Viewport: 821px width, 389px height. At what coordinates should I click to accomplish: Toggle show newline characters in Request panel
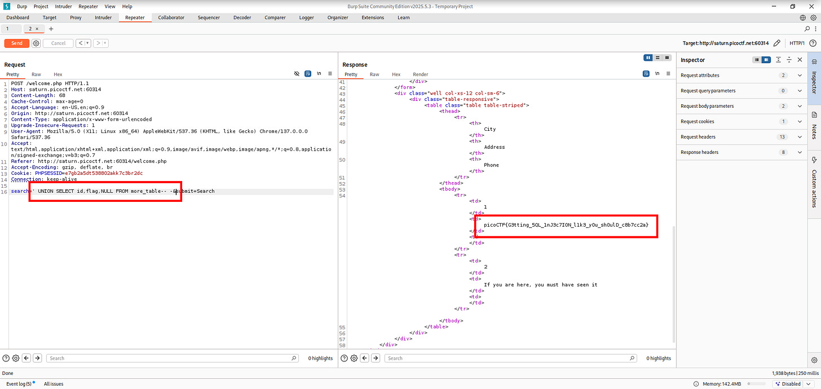pyautogui.click(x=319, y=74)
